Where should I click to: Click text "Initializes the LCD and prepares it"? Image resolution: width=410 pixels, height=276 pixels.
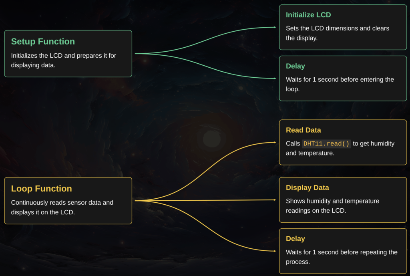click(x=63, y=56)
